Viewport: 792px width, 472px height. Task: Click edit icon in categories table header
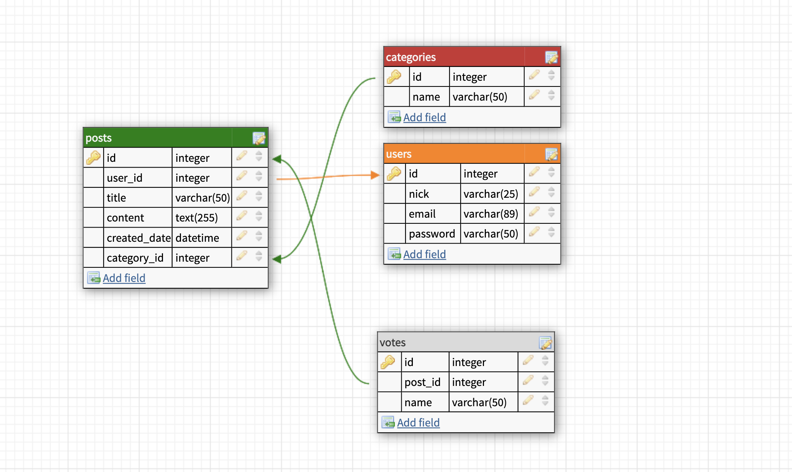pos(551,57)
